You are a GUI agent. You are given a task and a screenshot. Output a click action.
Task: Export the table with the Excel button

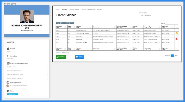tap(63, 23)
